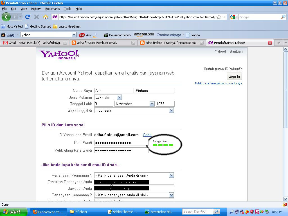The height and width of the screenshot is (216, 288).
Task: Expand the Pertanyaan Keamanan 2 dropdown
Action: [x=171, y=195]
